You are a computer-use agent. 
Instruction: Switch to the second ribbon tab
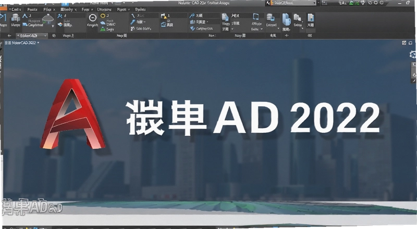click(32, 9)
